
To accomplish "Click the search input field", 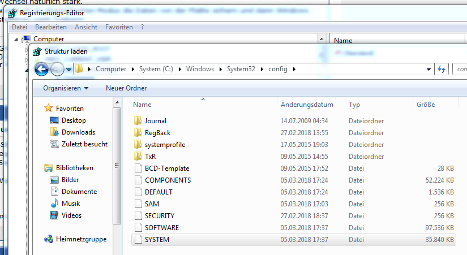I will 460,70.
